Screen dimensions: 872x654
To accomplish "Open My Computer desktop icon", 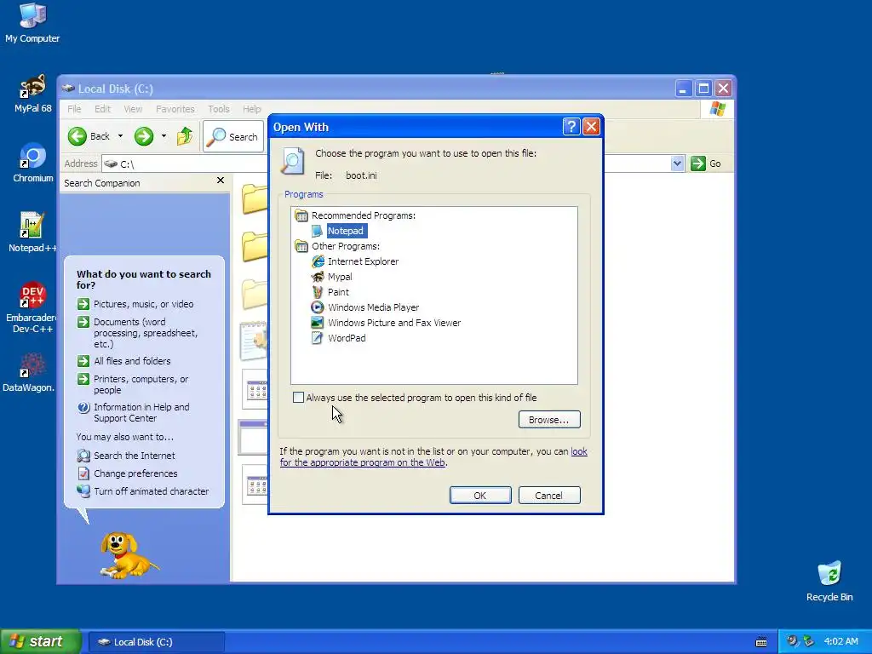I will tap(32, 23).
